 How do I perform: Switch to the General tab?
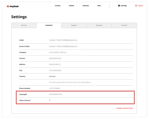[x=24, y=25]
